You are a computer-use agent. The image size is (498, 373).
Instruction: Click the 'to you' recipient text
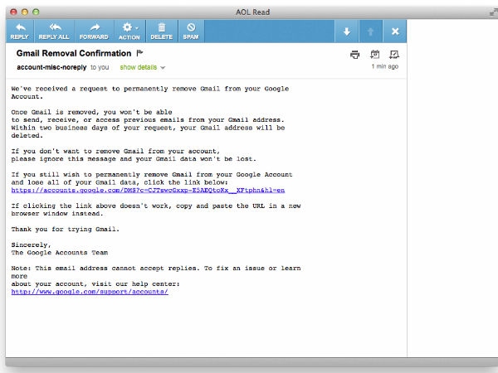pos(100,67)
